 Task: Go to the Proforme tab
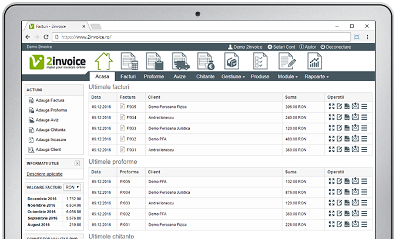(153, 77)
